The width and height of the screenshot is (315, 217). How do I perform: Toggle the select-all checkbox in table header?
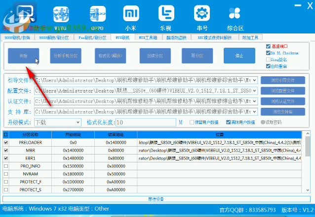click(x=6, y=134)
